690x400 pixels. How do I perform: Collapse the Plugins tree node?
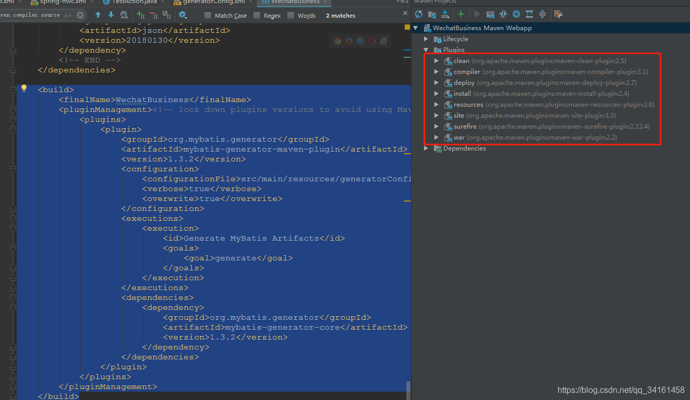426,49
